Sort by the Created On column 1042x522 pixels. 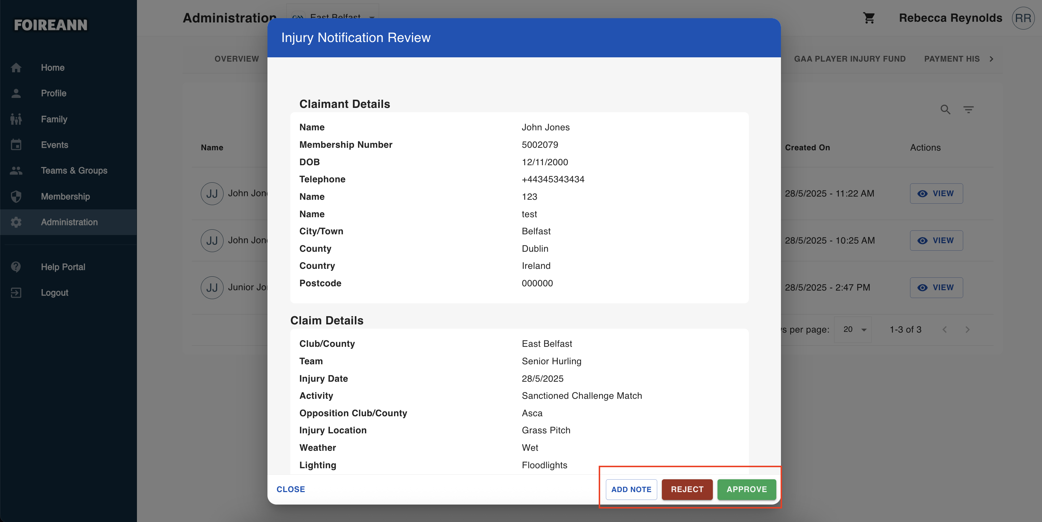click(807, 148)
